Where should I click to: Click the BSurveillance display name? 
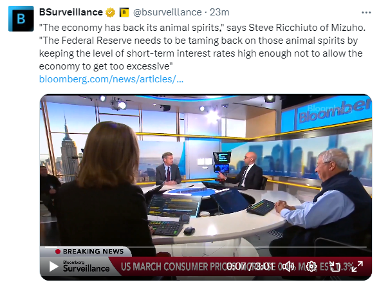71,12
